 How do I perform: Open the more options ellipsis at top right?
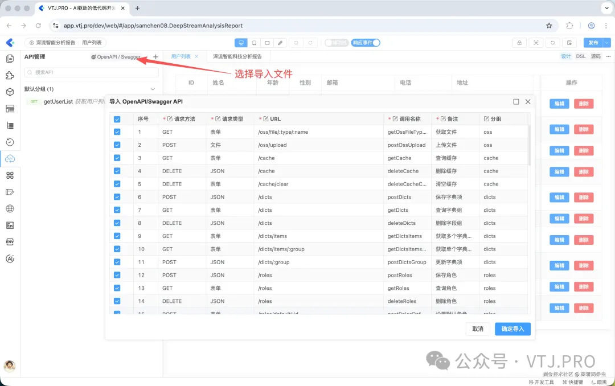point(608,56)
